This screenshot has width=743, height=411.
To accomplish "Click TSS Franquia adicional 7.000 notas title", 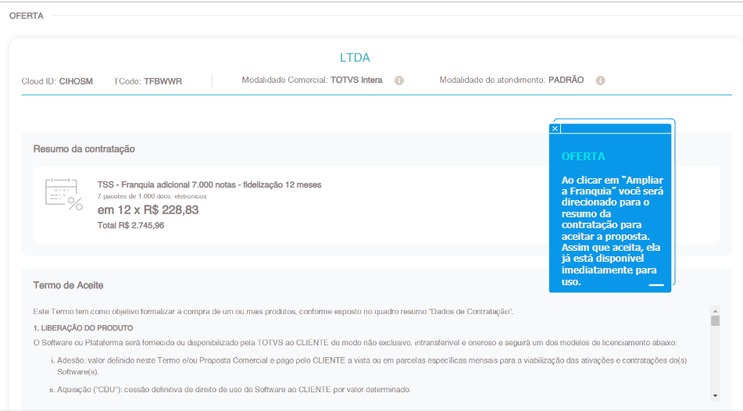I will [x=209, y=185].
